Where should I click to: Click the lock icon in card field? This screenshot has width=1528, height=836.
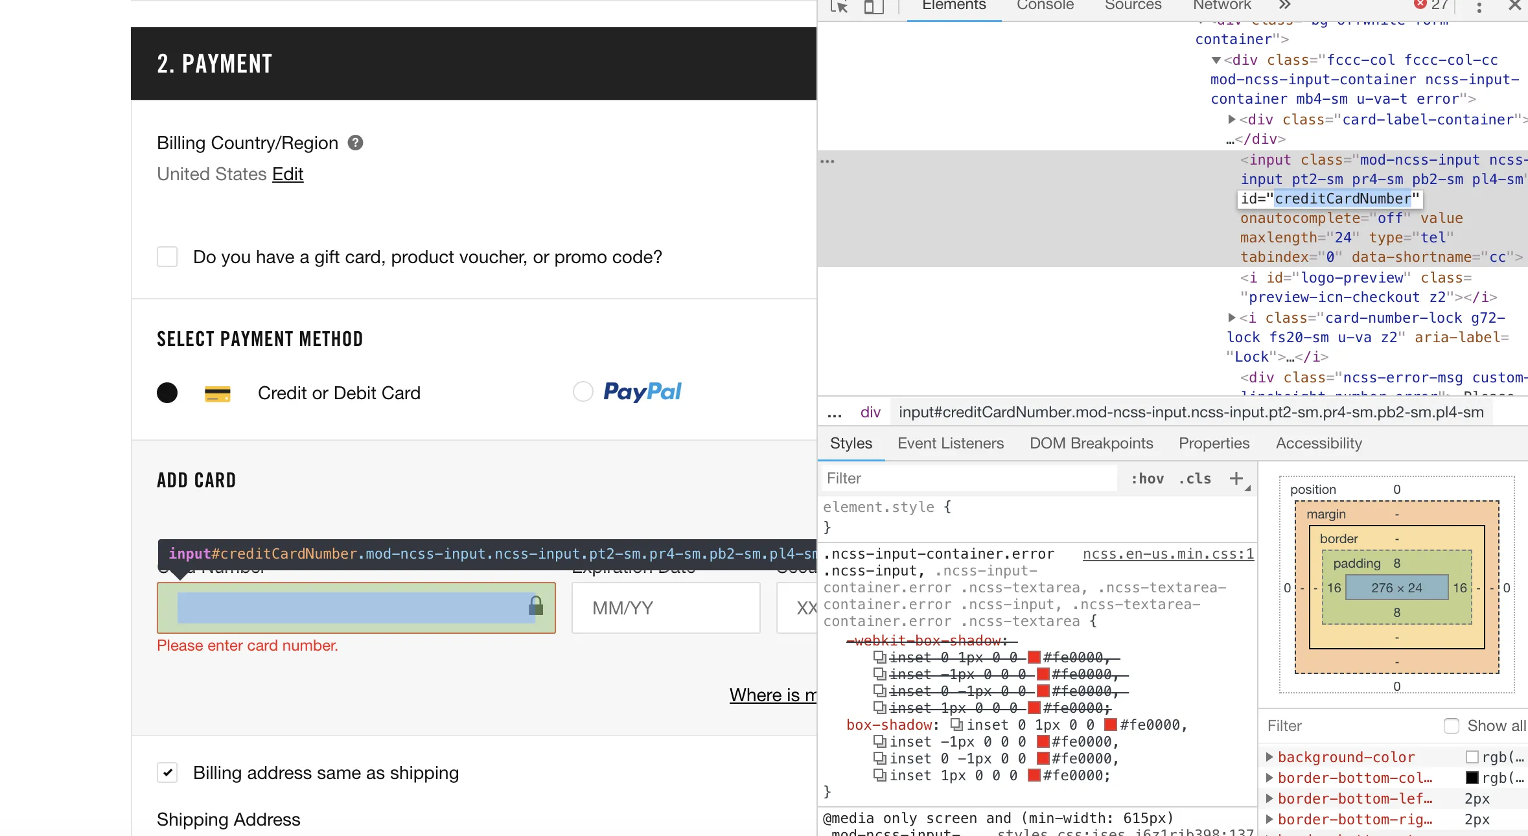tap(535, 606)
